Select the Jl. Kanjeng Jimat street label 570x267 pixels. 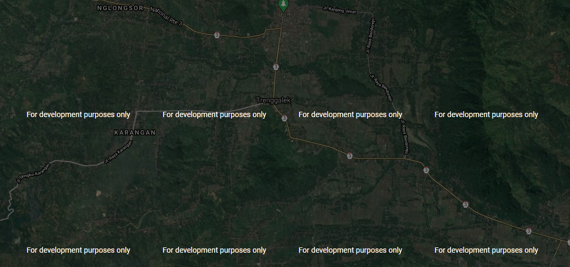click(339, 9)
